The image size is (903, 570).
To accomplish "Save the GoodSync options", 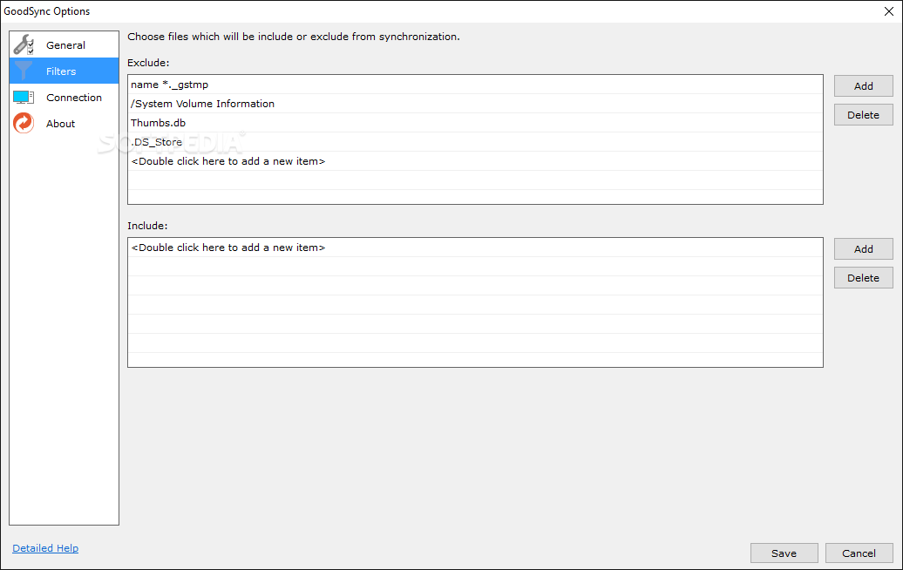I will (x=784, y=553).
